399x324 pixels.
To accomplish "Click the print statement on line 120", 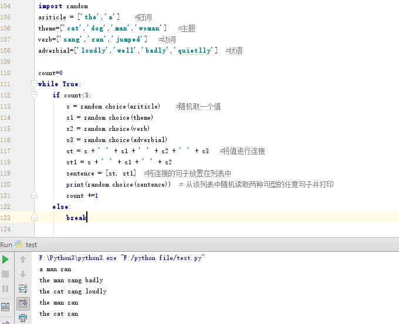I will click(119, 184).
